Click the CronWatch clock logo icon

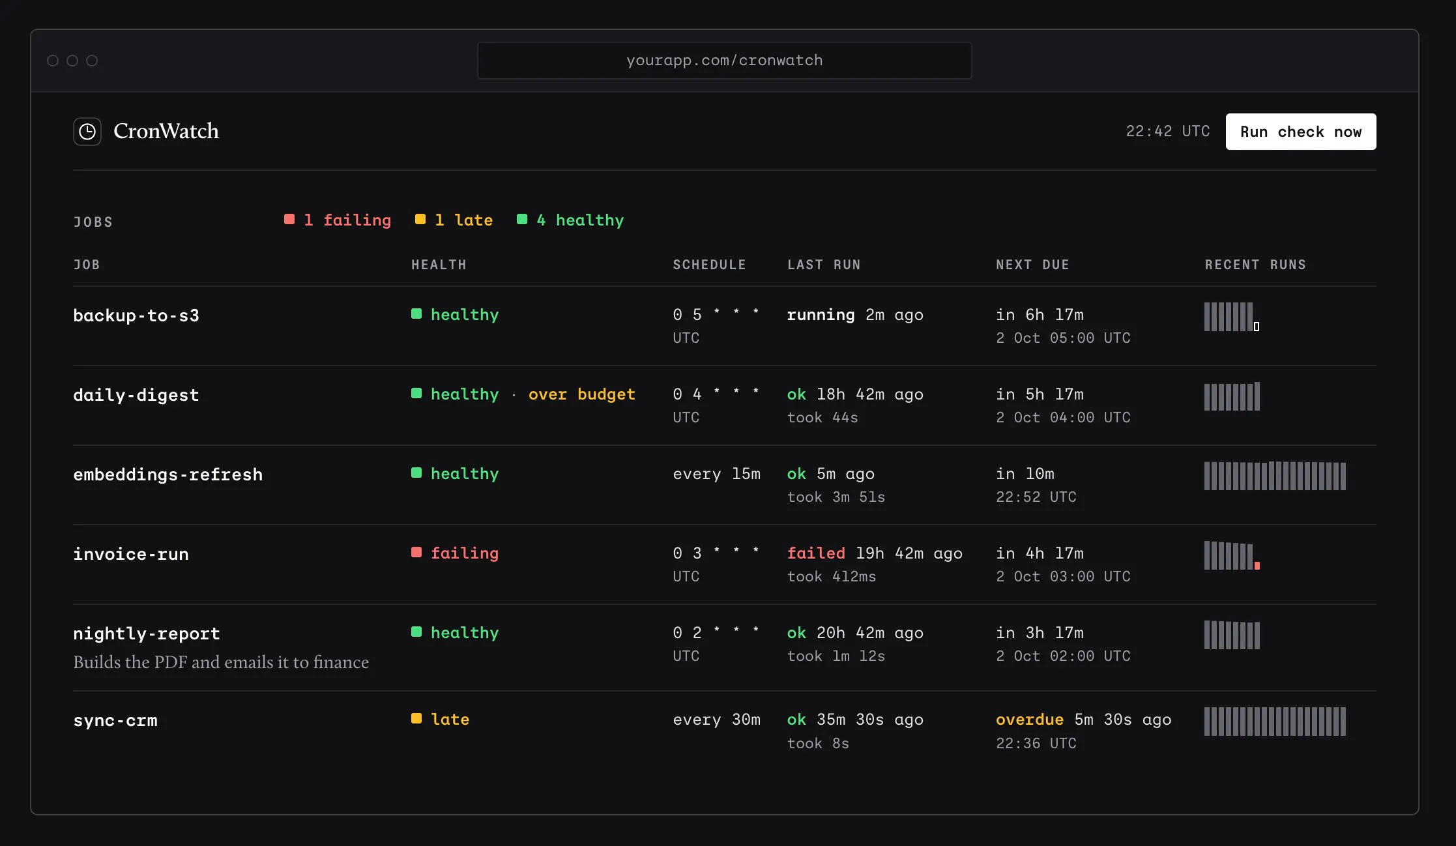pyautogui.click(x=87, y=132)
